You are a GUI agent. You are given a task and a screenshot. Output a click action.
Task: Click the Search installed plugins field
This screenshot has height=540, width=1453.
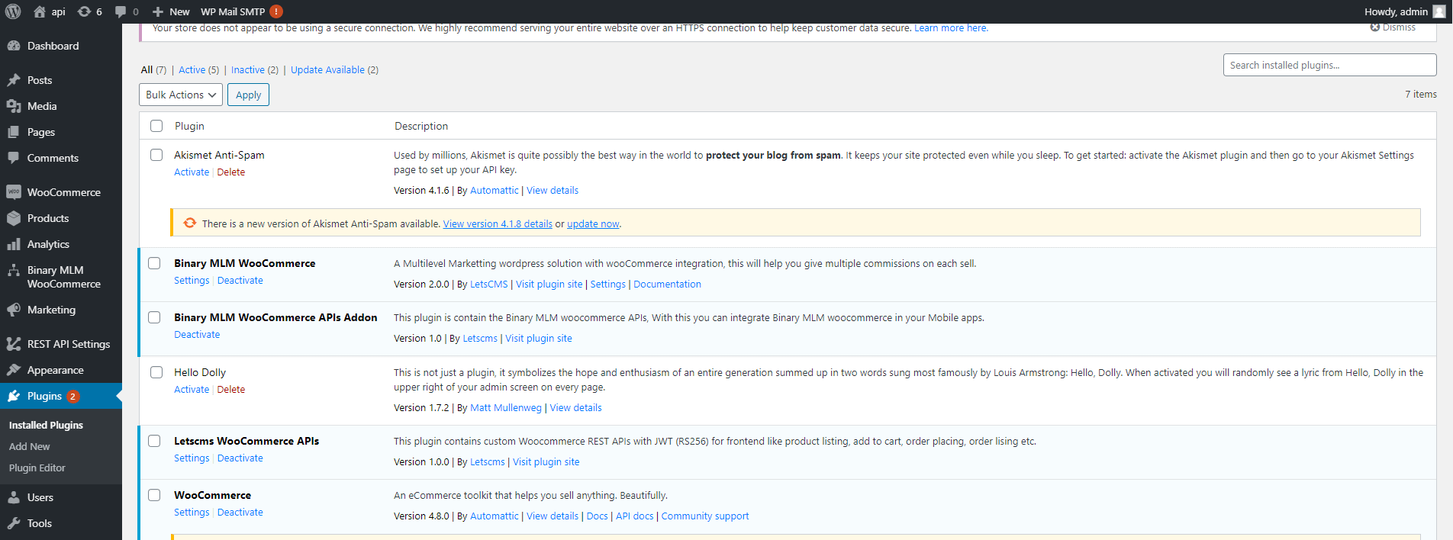(1329, 65)
